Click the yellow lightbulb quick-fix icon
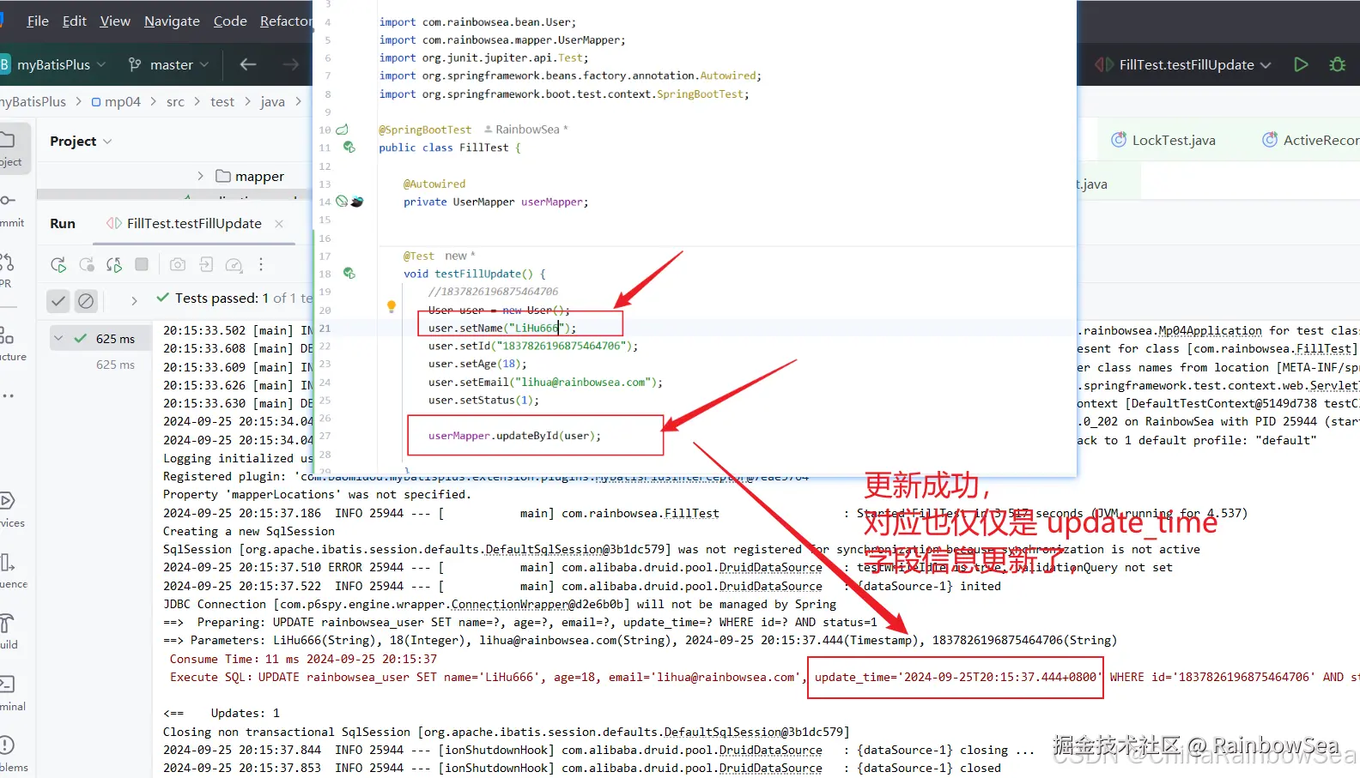Screen dimensions: 1360x778 click(x=392, y=306)
